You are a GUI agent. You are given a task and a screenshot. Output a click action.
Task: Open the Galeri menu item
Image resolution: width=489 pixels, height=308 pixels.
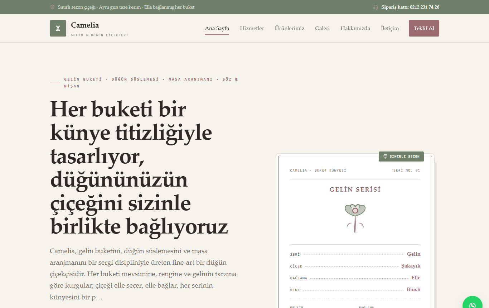322,28
